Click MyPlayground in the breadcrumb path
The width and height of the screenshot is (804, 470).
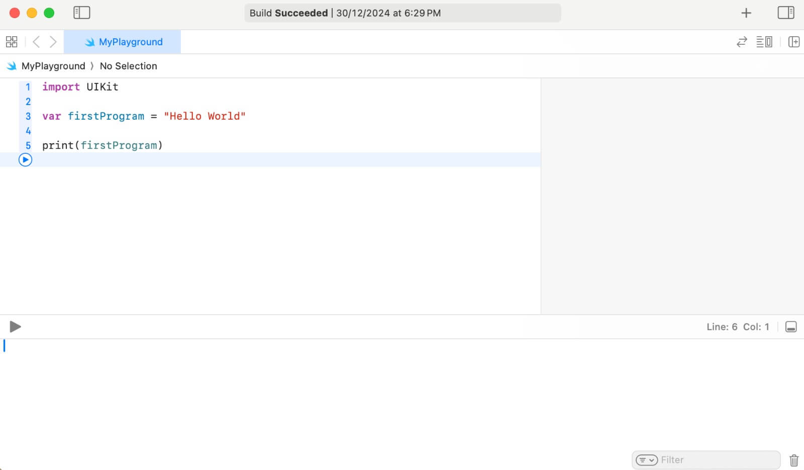click(x=53, y=66)
